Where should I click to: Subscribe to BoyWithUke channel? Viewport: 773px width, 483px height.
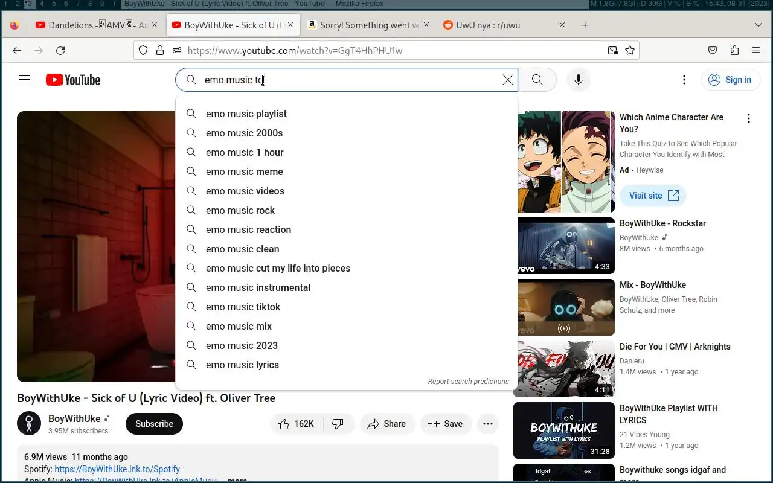pyautogui.click(x=154, y=424)
